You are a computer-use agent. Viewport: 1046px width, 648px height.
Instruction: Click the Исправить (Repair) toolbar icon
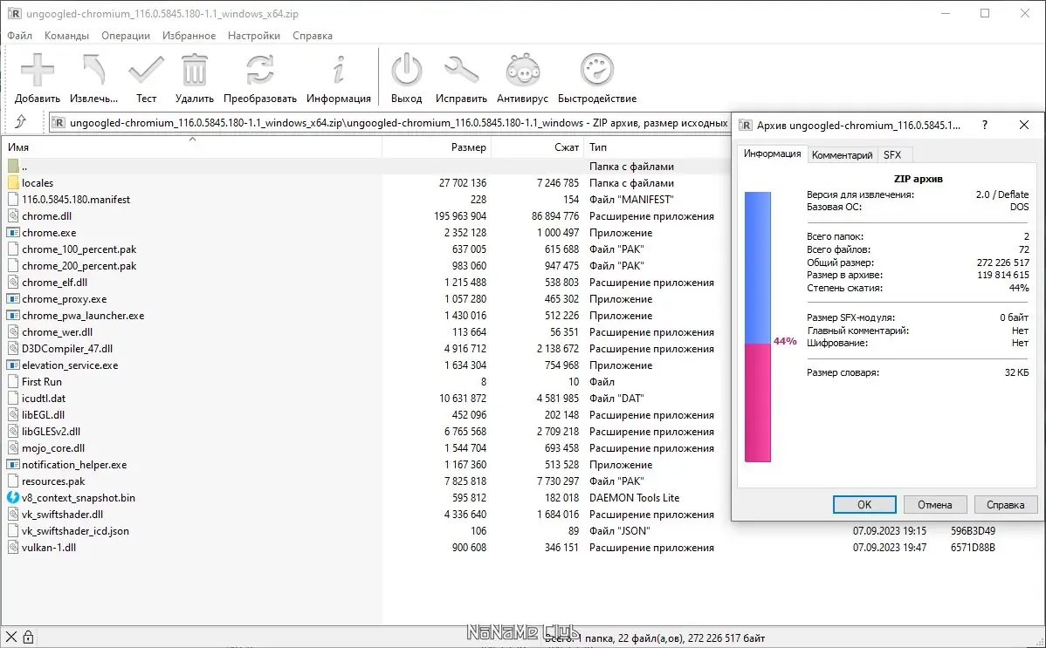pos(461,74)
